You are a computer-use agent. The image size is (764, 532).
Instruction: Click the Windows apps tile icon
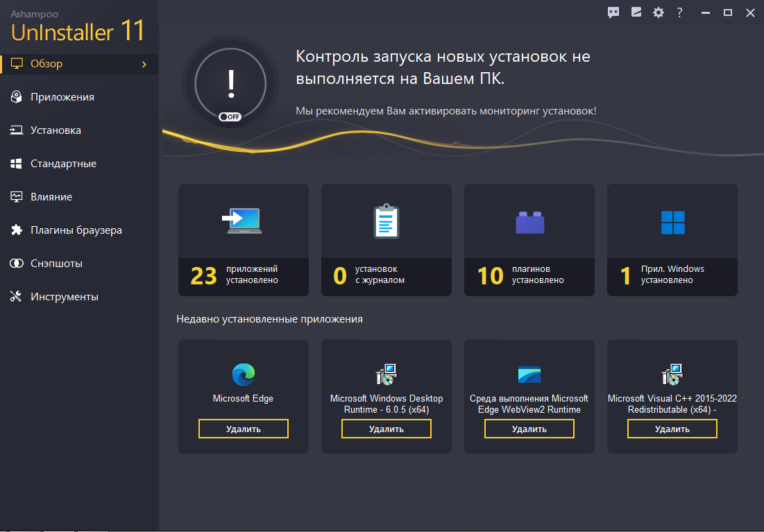[x=673, y=223]
